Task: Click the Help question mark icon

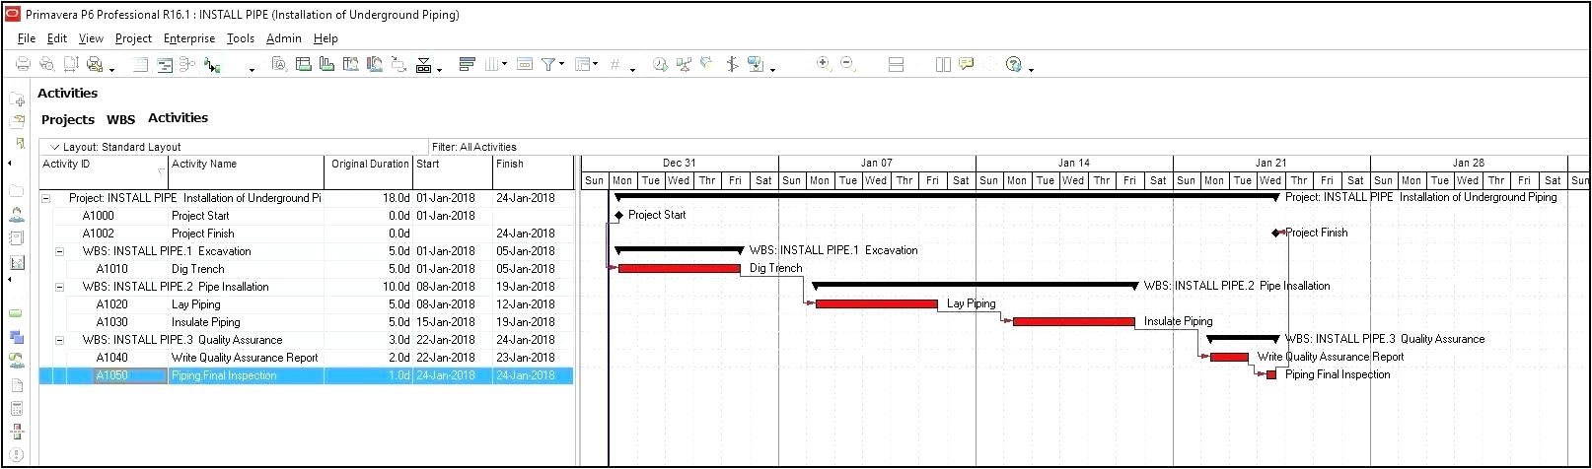Action: [1014, 64]
